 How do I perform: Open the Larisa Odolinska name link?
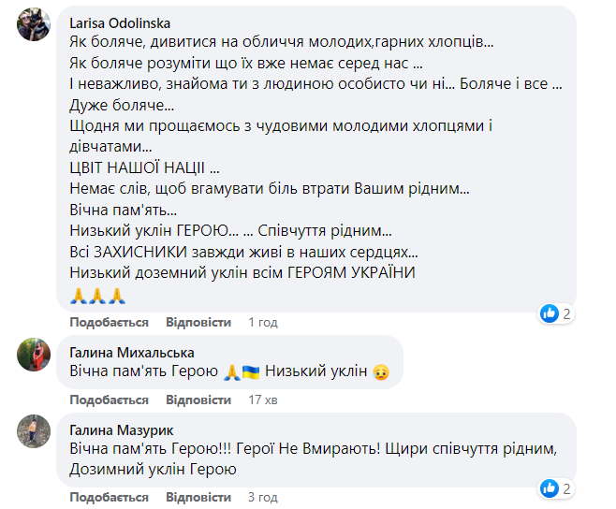pos(121,22)
